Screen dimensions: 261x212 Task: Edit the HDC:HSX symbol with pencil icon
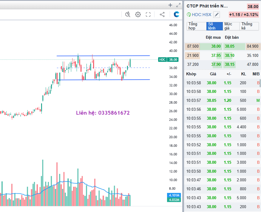coord(217,15)
